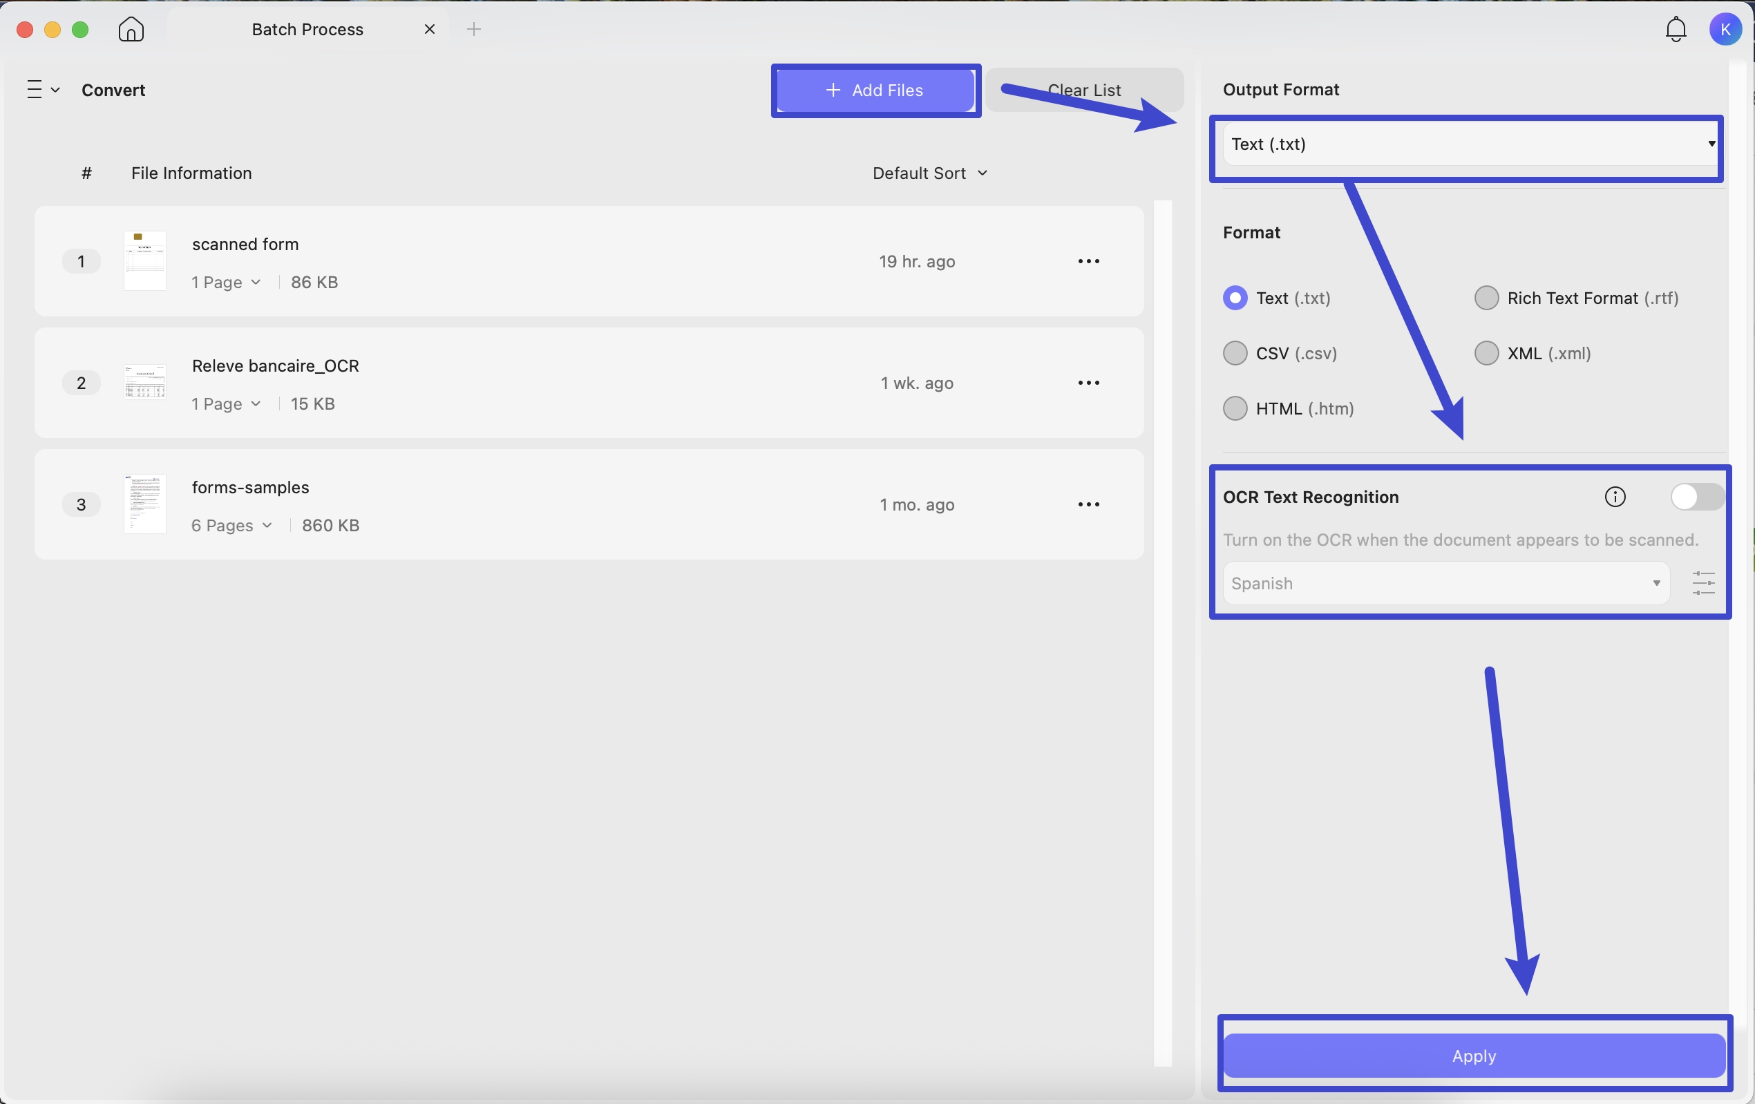Open more options for scanned form
Image resolution: width=1755 pixels, height=1104 pixels.
click(x=1088, y=261)
